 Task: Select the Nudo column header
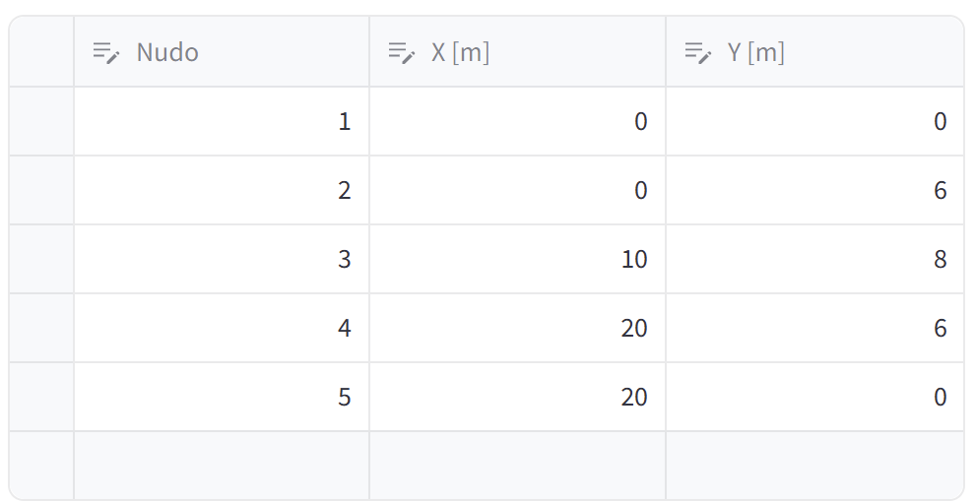222,51
